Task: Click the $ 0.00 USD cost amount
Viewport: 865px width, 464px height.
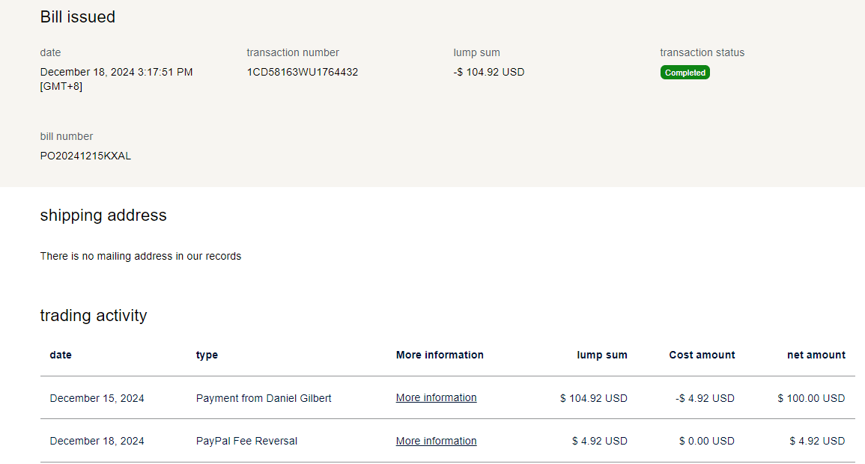Action: click(706, 442)
